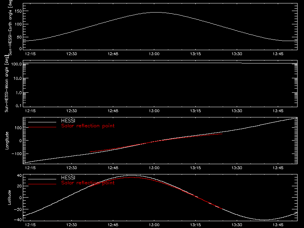Viewport: 304px width, 228px height.
Task: Click the -20 tick label on Latitude axis
Action: pyautogui.click(x=18, y=209)
